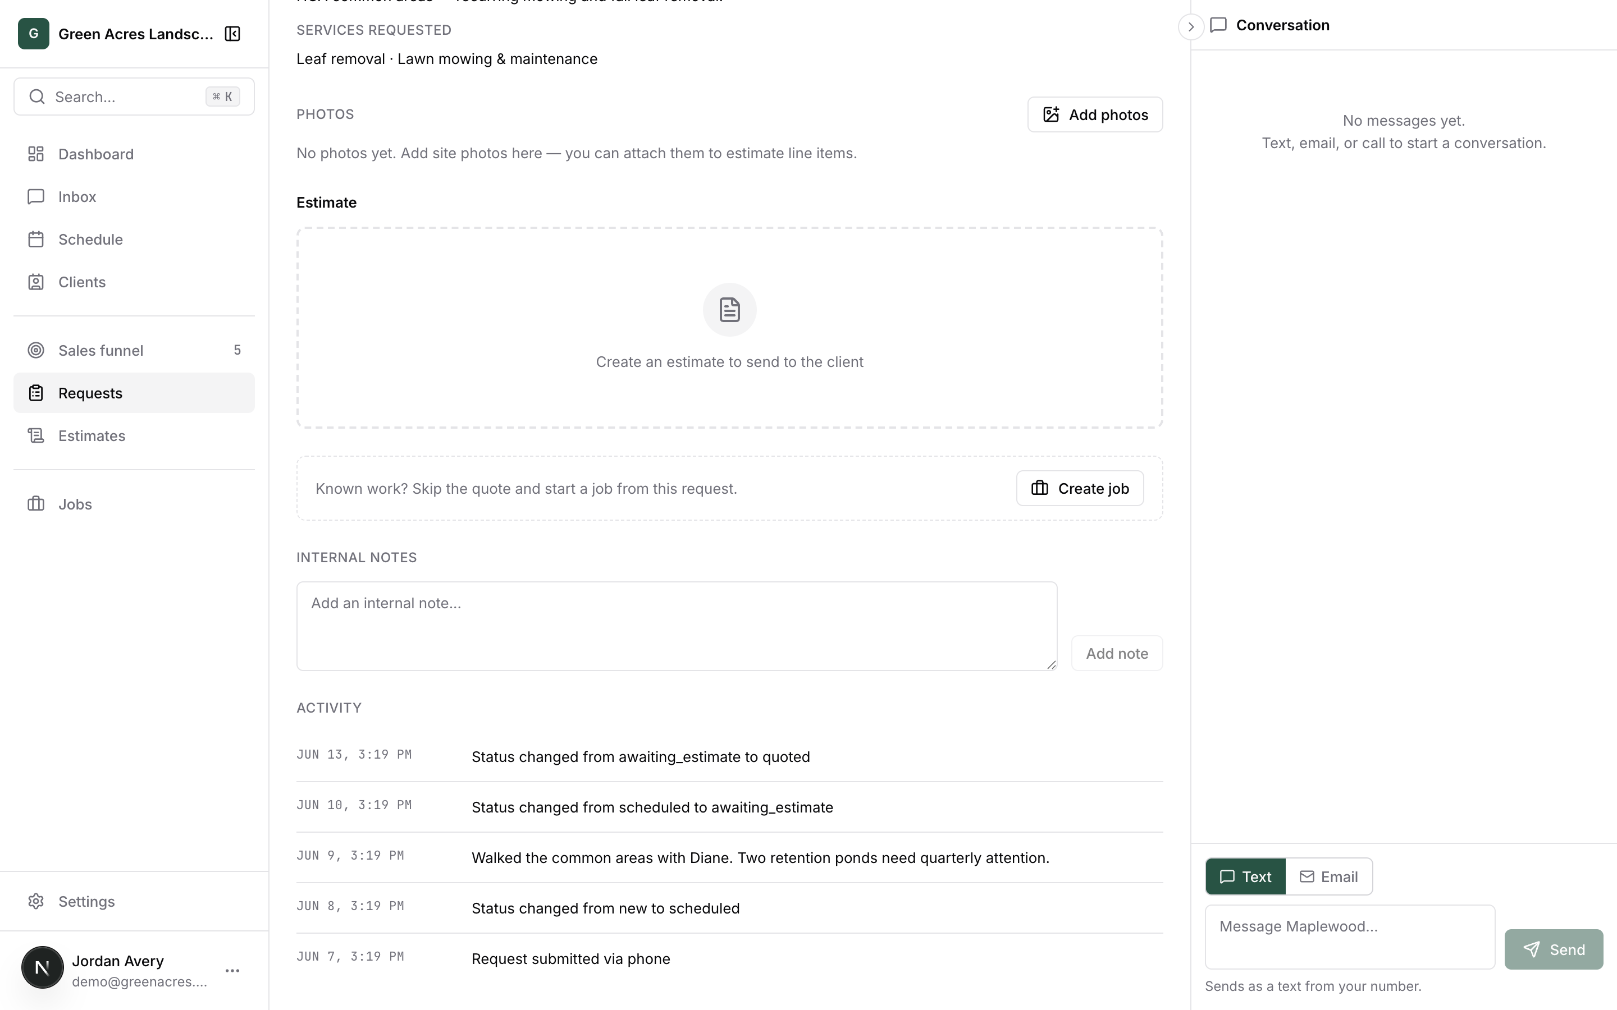Click the empty estimate creation area

730,327
